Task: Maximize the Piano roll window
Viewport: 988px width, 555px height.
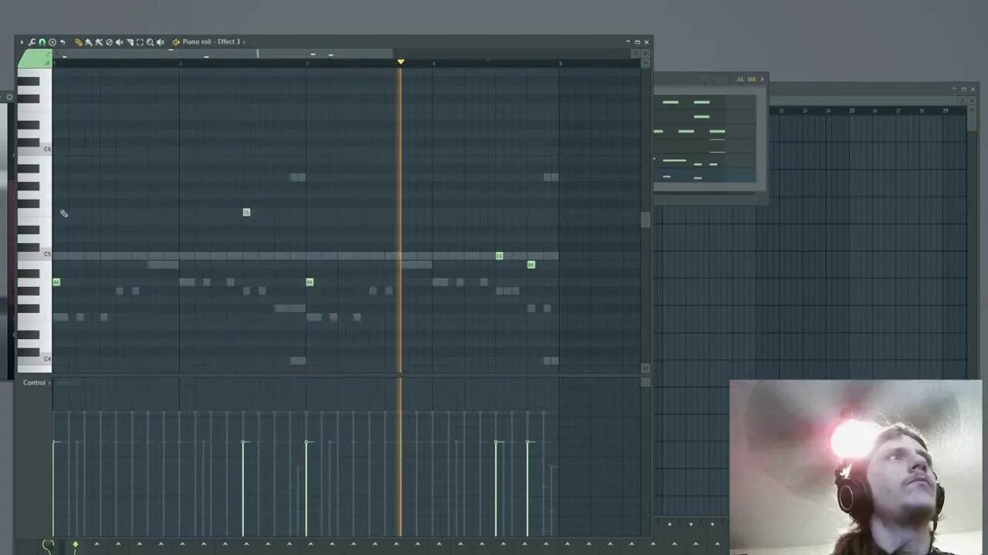Action: (637, 42)
